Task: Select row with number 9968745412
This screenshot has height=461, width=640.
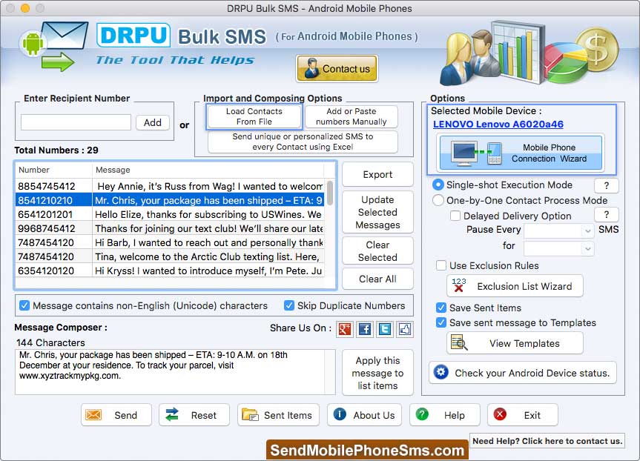Action: pyautogui.click(x=171, y=228)
